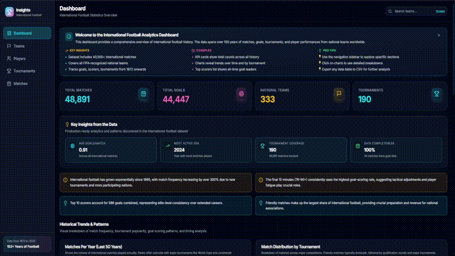Select the Most Active Era value 2024
Image resolution: width=455 pixels, height=256 pixels.
(179, 150)
